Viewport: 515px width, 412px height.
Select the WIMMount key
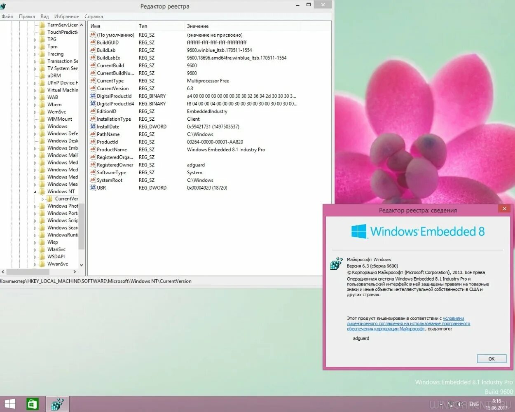click(x=59, y=119)
